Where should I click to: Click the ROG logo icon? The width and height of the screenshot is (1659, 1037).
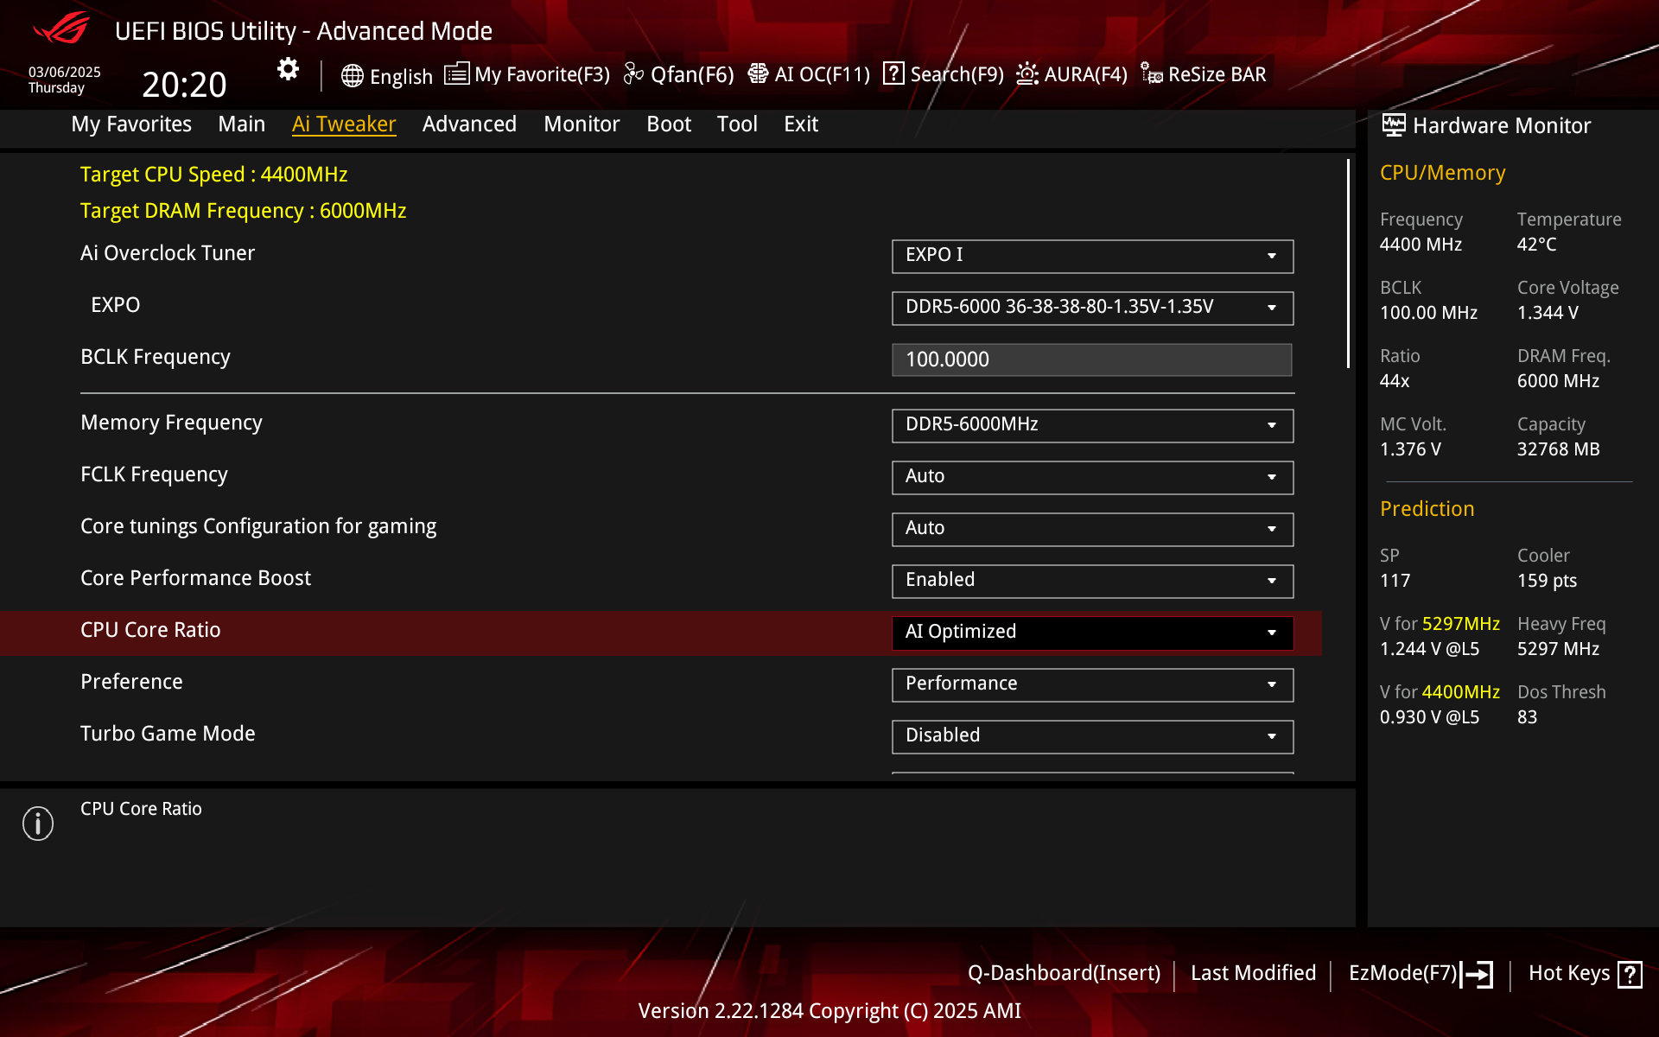coord(61,29)
